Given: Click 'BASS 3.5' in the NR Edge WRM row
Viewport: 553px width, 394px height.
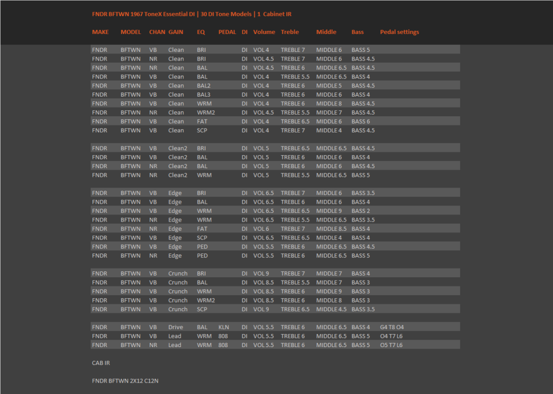Looking at the screenshot, I should point(363,219).
